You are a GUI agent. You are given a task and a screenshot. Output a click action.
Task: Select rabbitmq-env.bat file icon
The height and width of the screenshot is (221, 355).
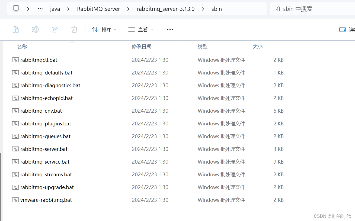click(15, 111)
